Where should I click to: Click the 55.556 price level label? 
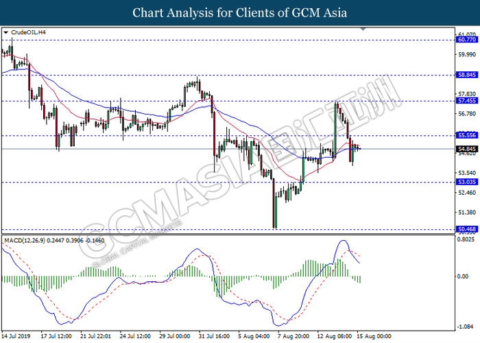click(x=466, y=135)
